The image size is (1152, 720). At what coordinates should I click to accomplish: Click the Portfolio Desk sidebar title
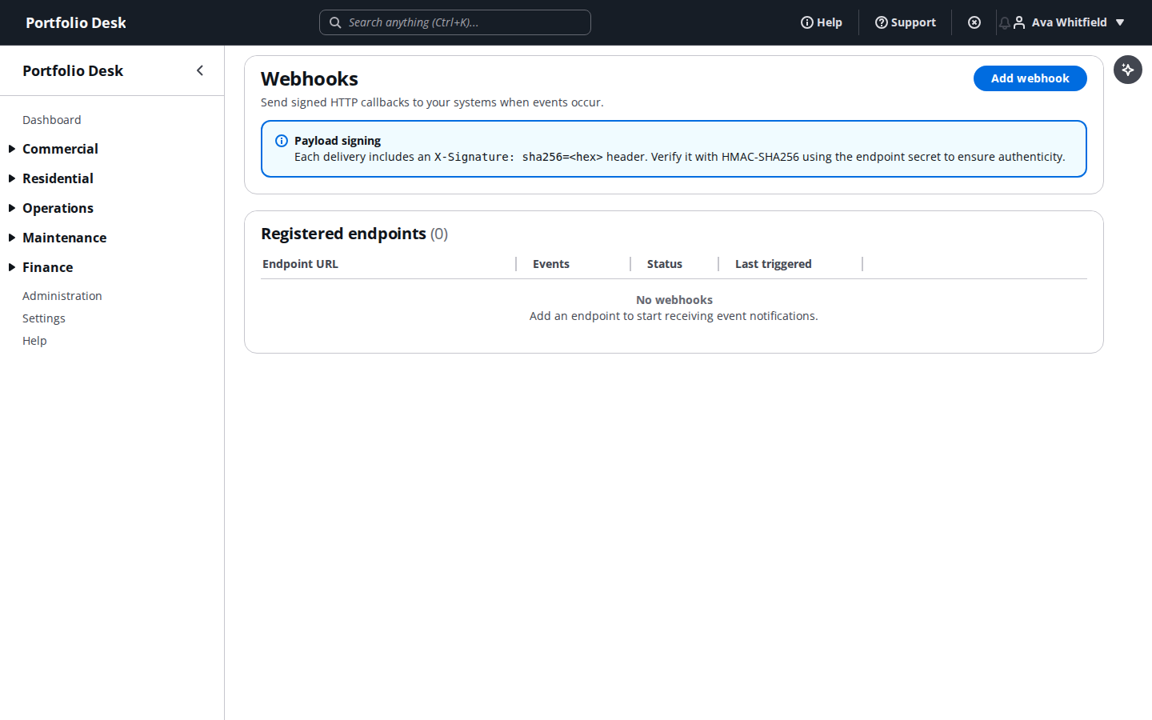pyautogui.click(x=73, y=70)
